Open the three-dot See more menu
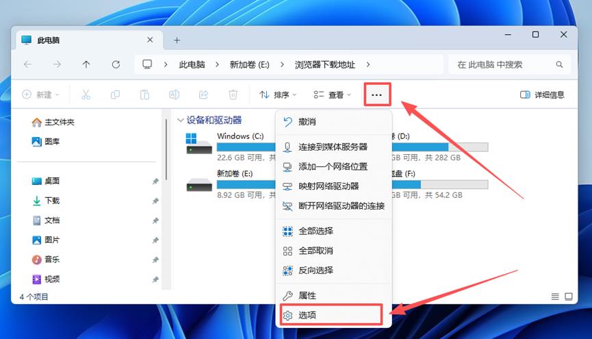592x339 pixels. (x=377, y=95)
